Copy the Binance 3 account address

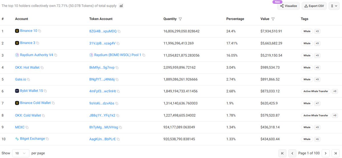pos(38,43)
